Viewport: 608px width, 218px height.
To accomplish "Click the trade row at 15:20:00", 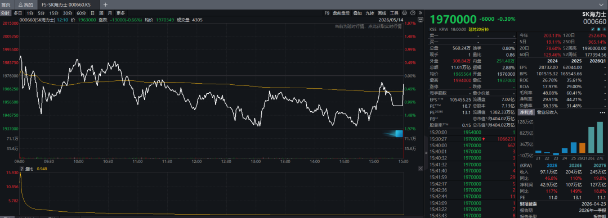I will [473, 132].
